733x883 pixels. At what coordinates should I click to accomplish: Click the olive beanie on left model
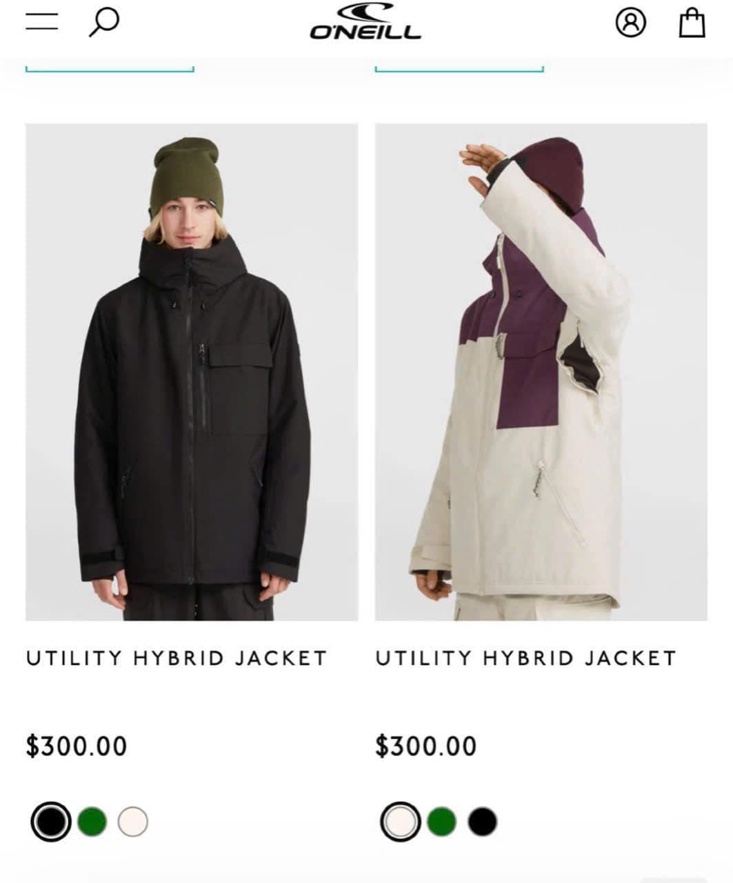coord(185,174)
